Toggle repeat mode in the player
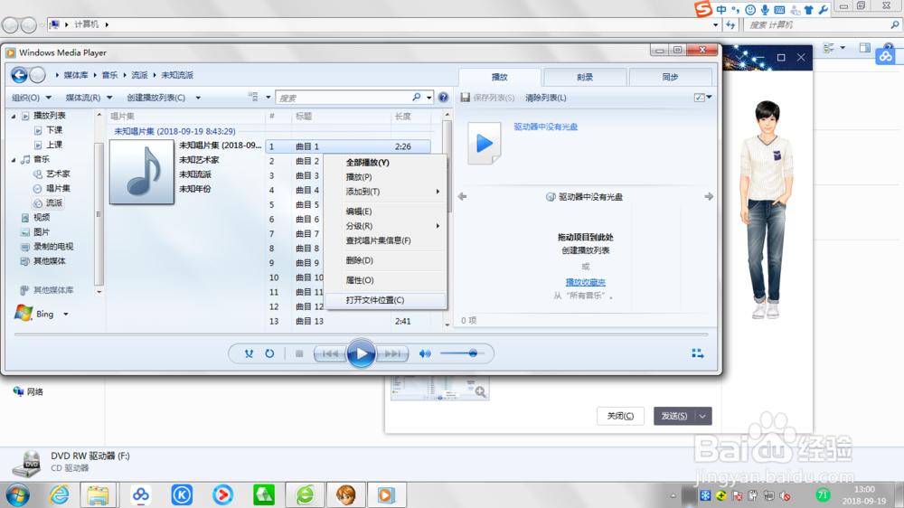This screenshot has width=904, height=508. point(269,353)
